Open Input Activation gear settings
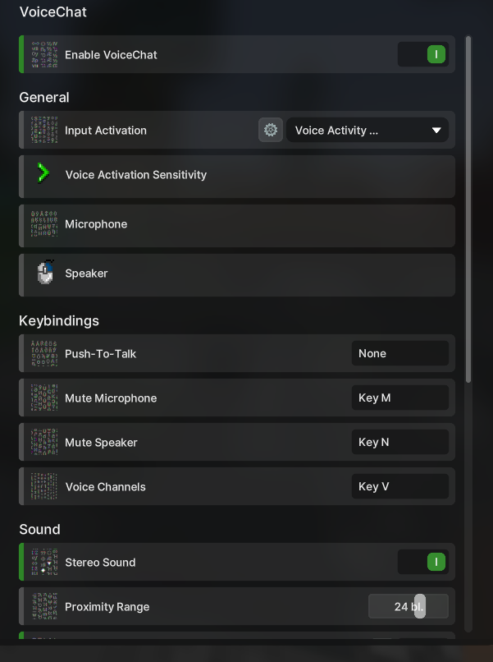The width and height of the screenshot is (493, 662). click(271, 130)
